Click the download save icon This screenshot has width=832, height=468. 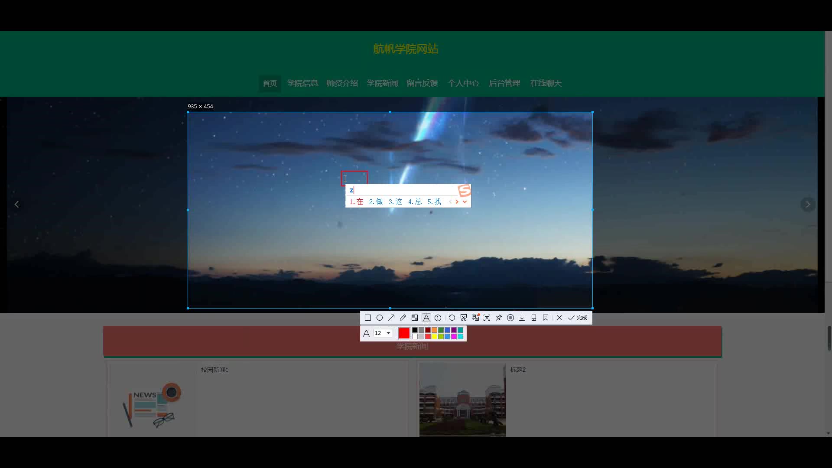pos(522,318)
